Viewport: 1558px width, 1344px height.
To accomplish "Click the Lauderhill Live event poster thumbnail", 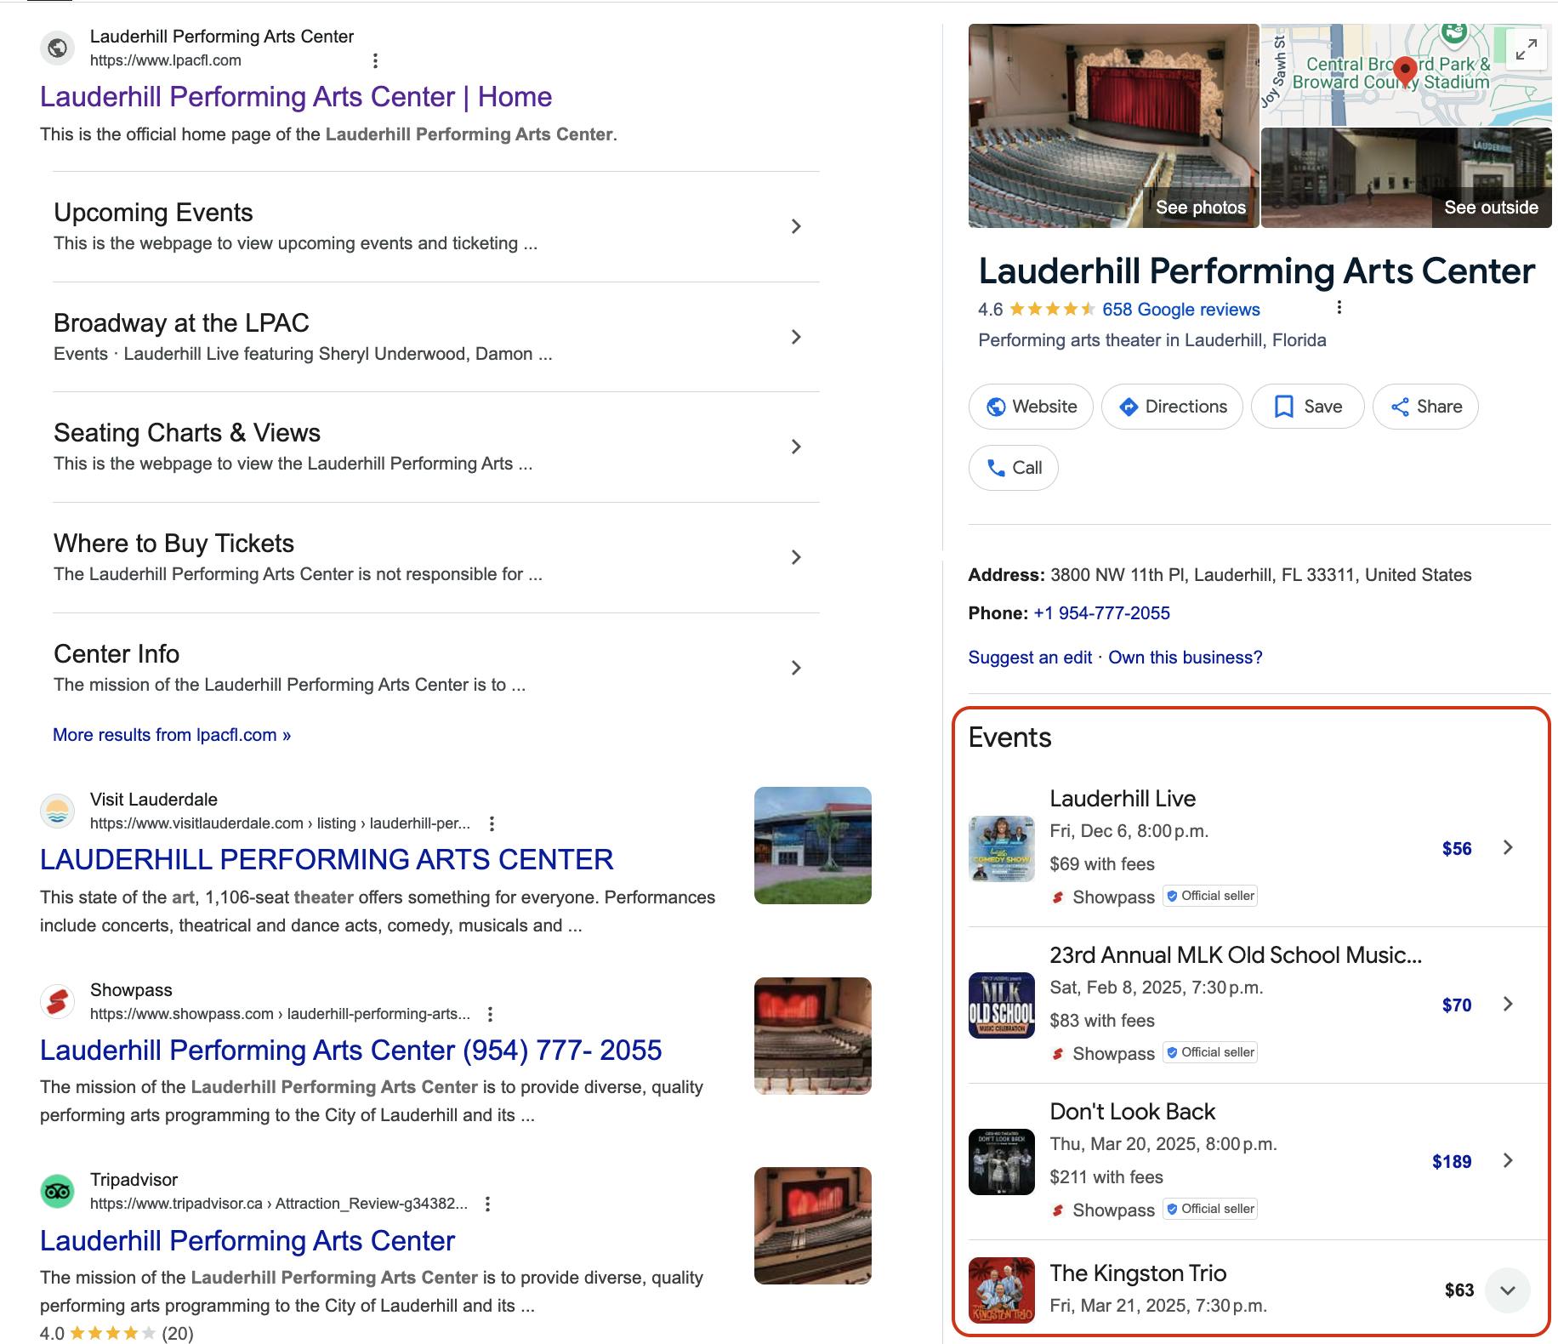I will [1002, 849].
